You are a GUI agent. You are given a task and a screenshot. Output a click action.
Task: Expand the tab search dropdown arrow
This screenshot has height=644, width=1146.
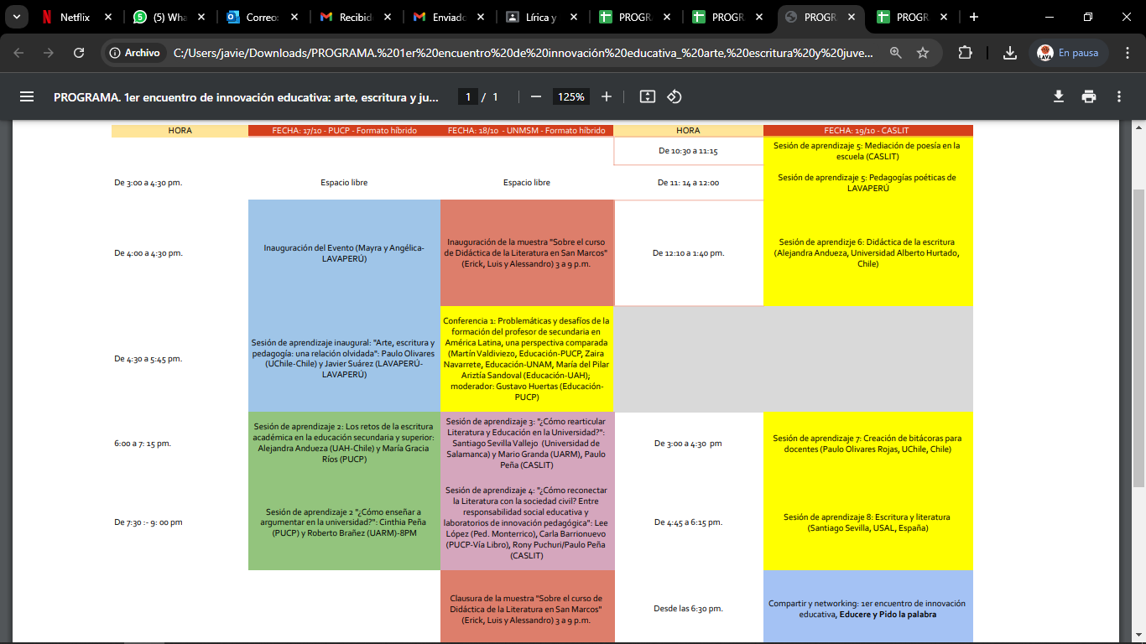[15, 17]
